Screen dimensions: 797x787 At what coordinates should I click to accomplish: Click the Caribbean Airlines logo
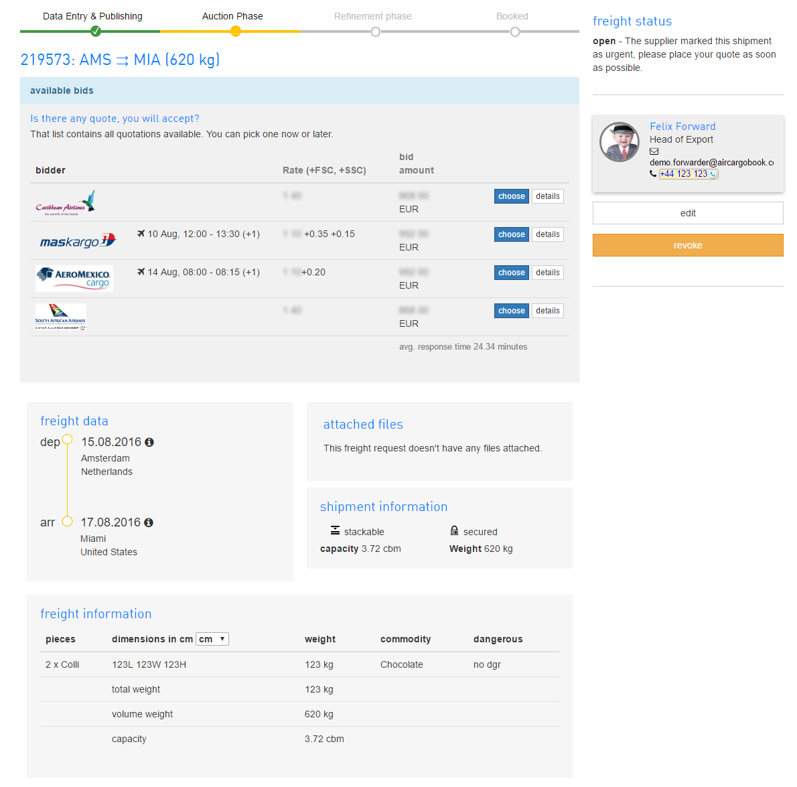pos(66,202)
